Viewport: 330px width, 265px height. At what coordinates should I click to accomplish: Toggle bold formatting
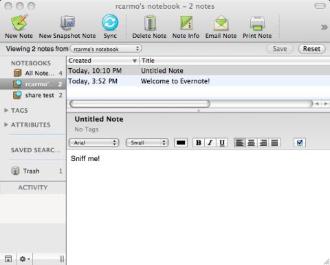click(x=199, y=142)
